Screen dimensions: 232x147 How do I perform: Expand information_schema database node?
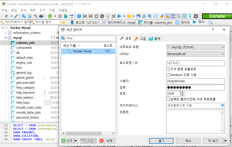[6, 33]
